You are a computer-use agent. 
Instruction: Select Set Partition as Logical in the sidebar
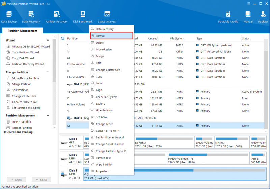click(23, 108)
